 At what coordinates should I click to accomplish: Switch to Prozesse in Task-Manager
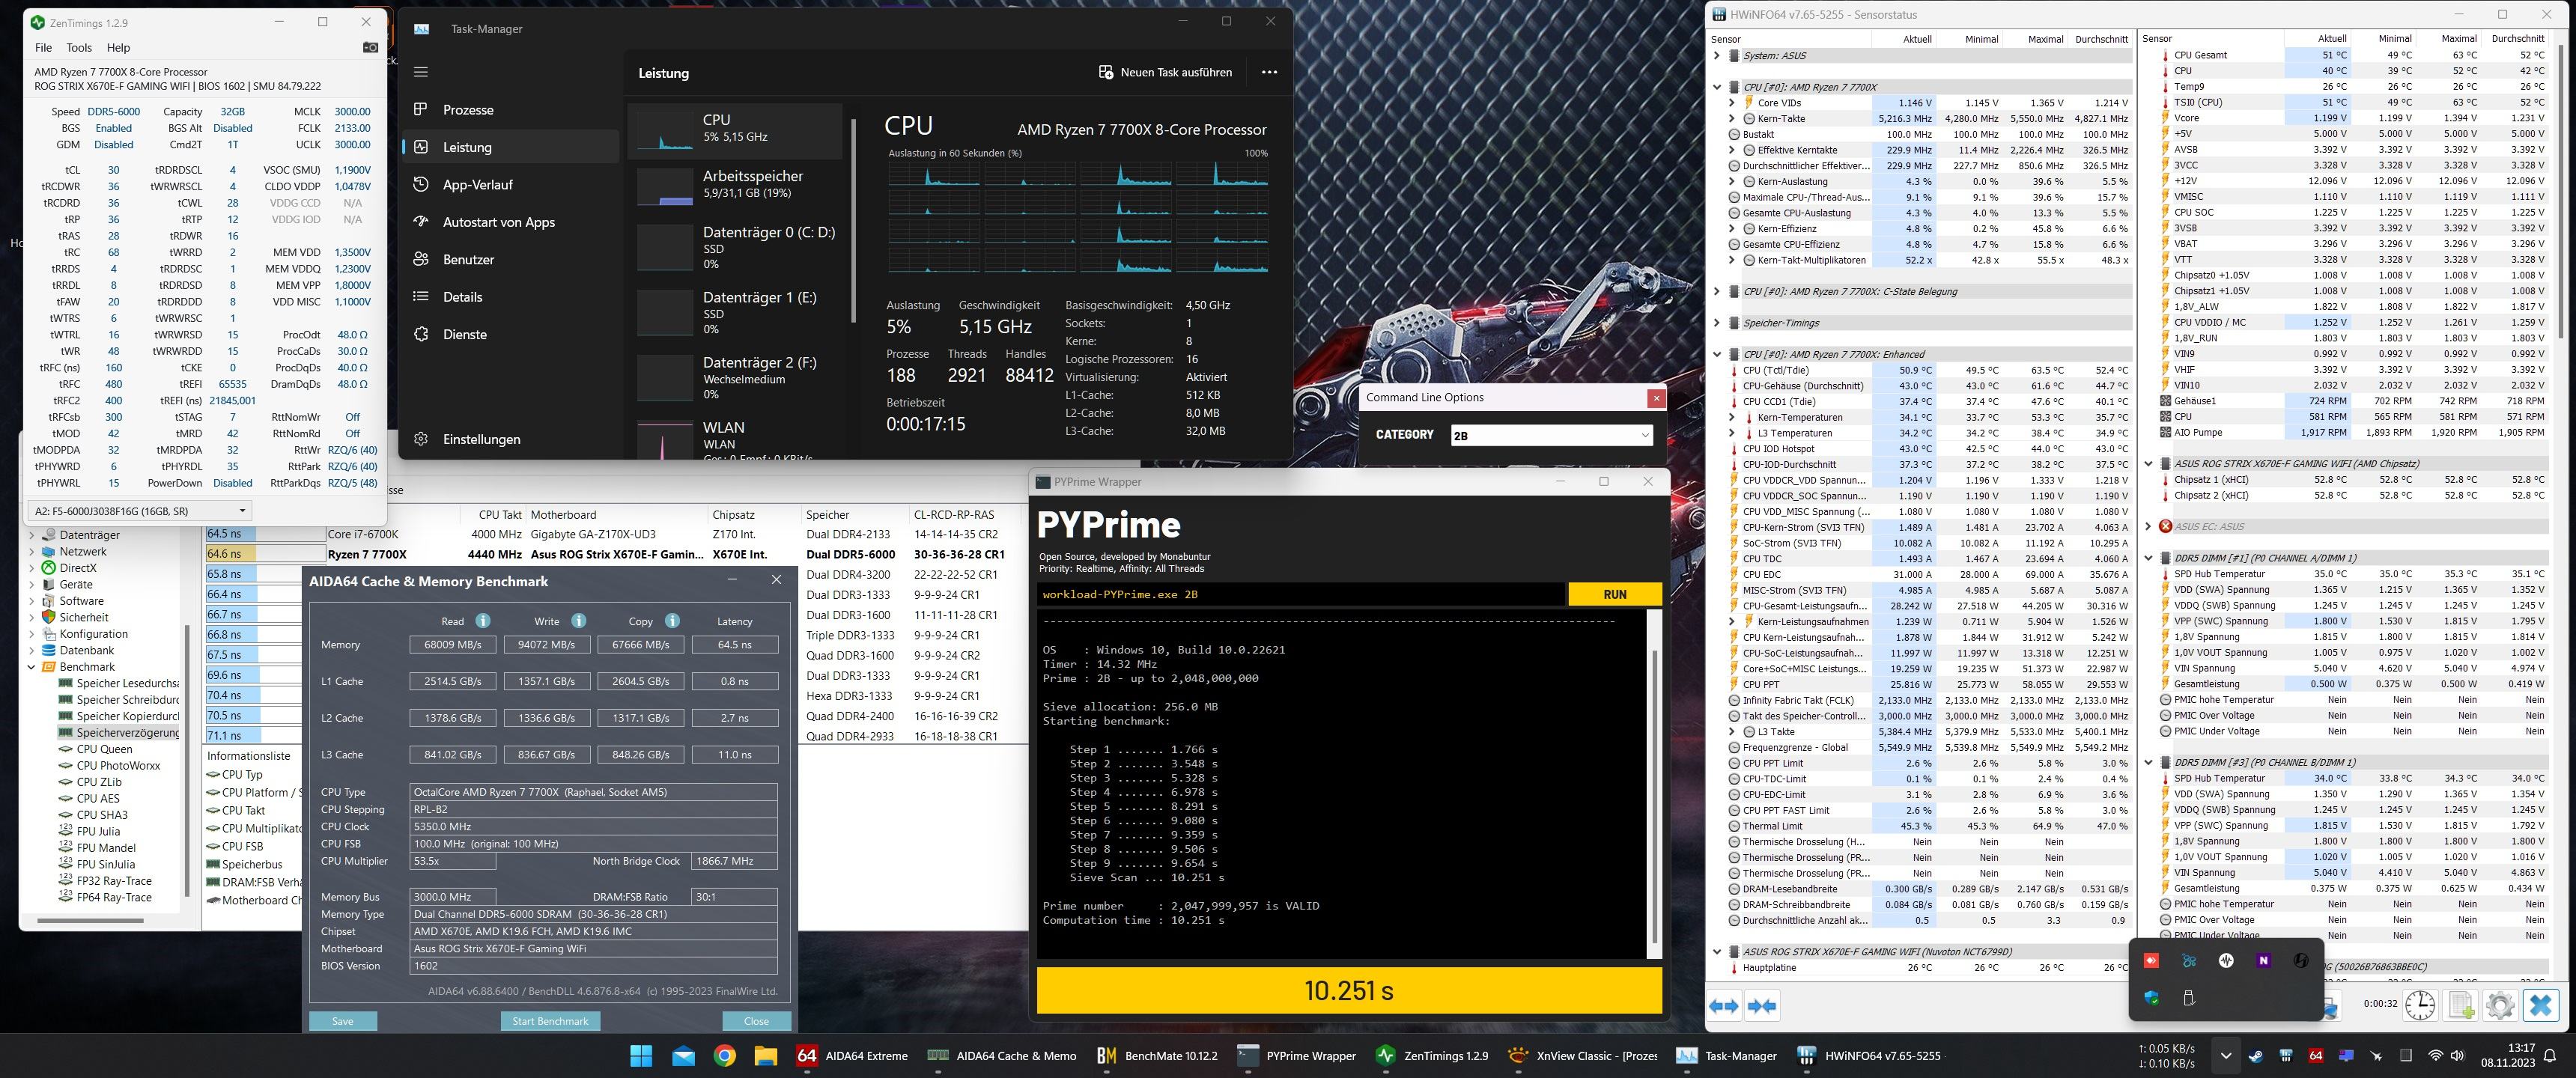click(510, 110)
